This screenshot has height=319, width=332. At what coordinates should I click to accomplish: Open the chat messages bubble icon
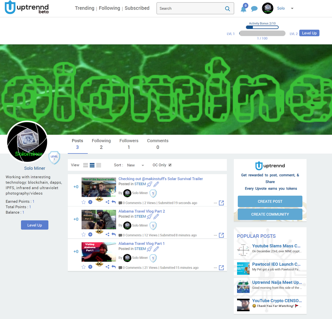point(254,9)
